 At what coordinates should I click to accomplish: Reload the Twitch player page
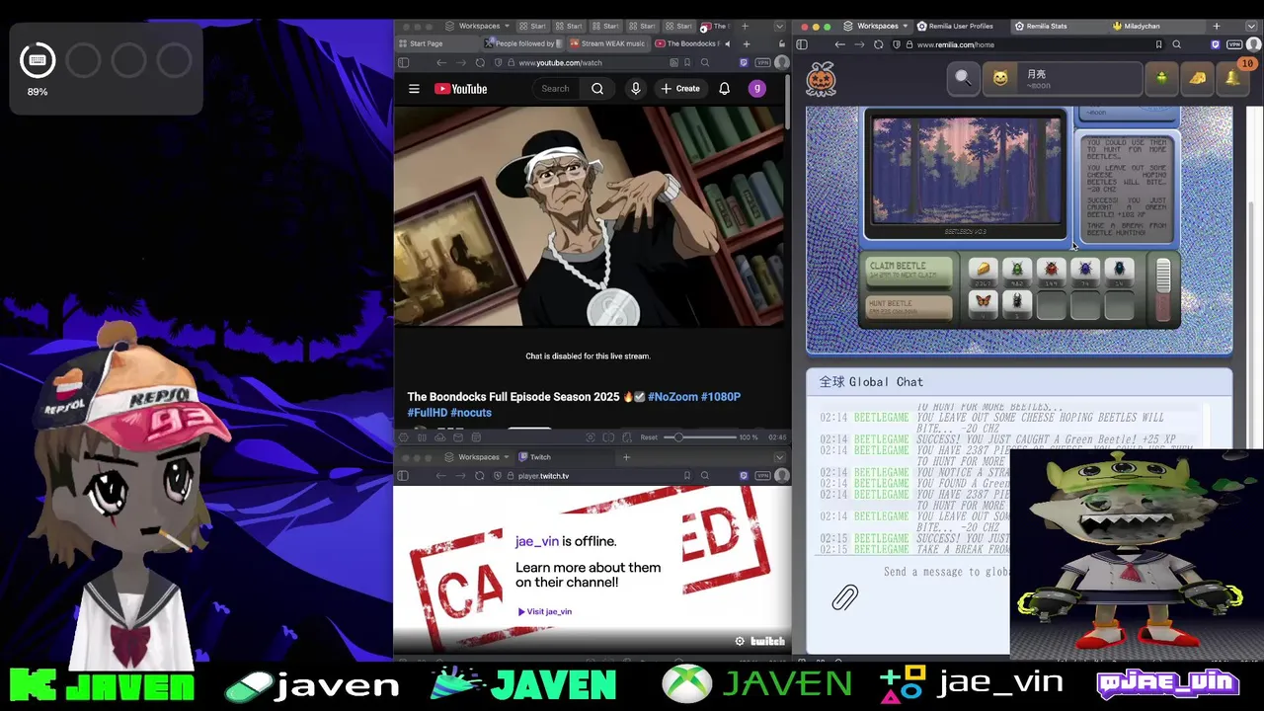click(x=479, y=476)
